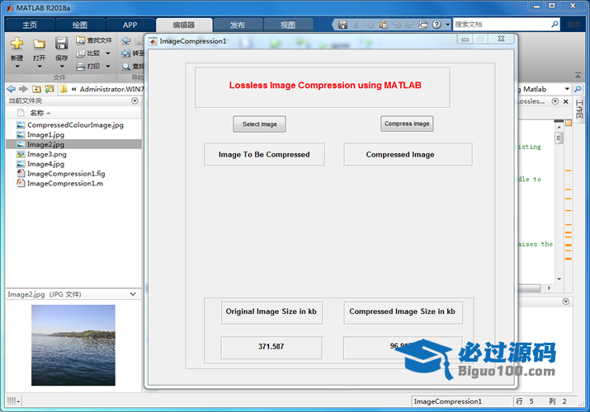Expand the Image2.jpg details panel chevron
Screen dimensions: 590x412
pos(133,294)
